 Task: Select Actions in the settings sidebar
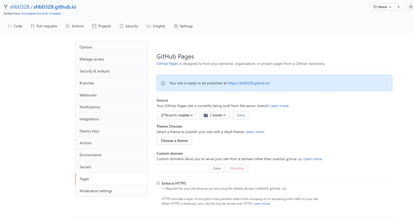click(x=112, y=143)
